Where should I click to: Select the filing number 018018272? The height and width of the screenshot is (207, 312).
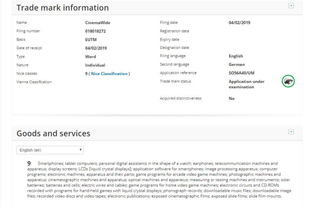click(x=96, y=31)
